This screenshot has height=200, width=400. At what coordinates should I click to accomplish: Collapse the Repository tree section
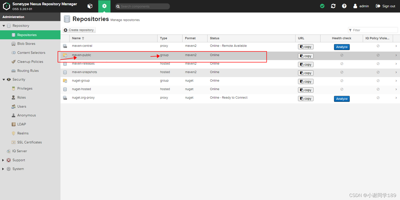(4, 26)
